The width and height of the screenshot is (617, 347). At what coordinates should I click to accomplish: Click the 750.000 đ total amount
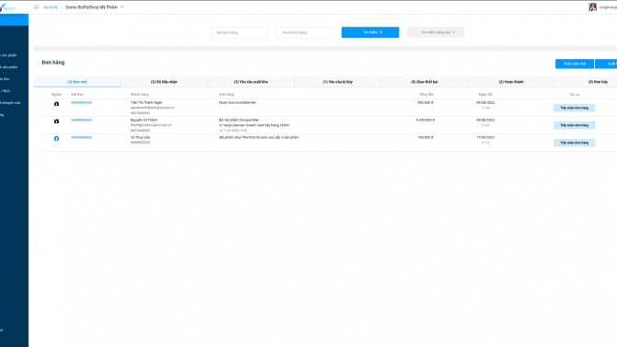pyautogui.click(x=425, y=137)
